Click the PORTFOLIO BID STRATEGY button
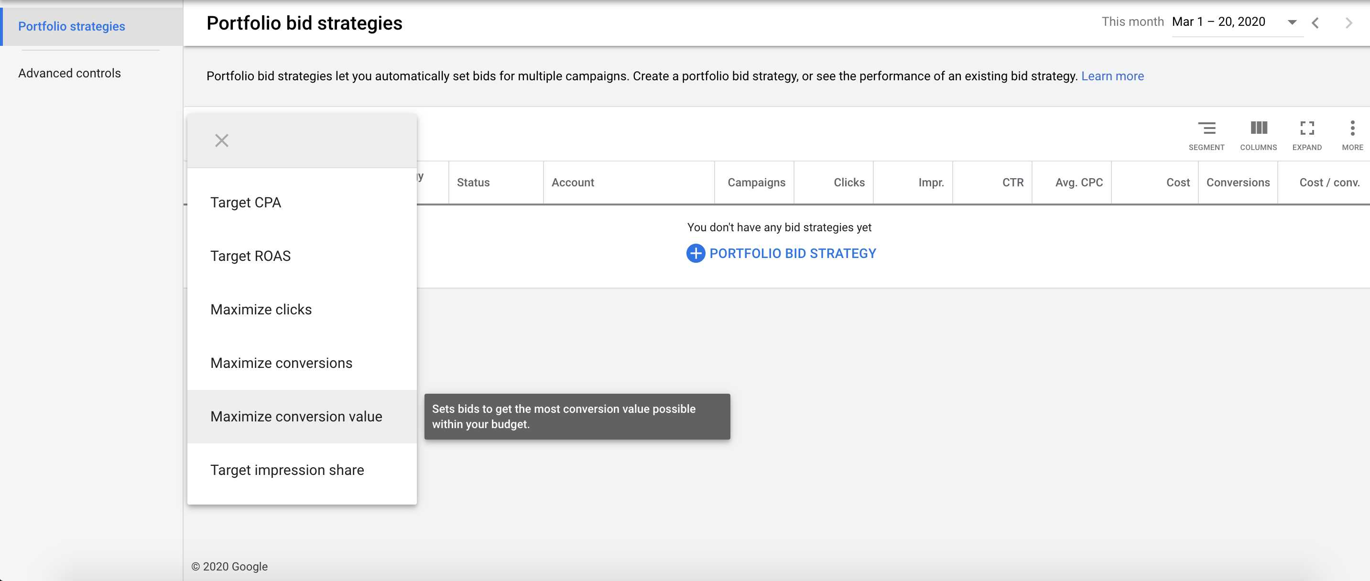 [781, 252]
